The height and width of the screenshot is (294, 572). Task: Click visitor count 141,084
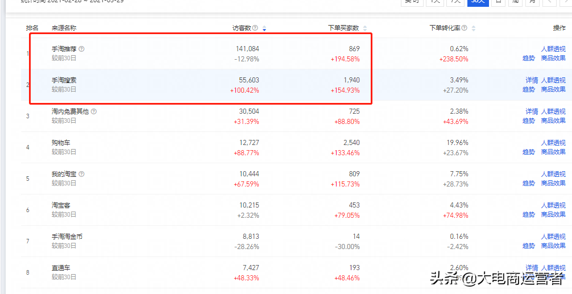247,49
